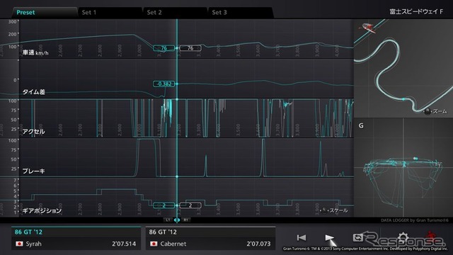Select the Cabernet 2'07.073 lap entry
This screenshot has height=255, width=453.
point(210,239)
